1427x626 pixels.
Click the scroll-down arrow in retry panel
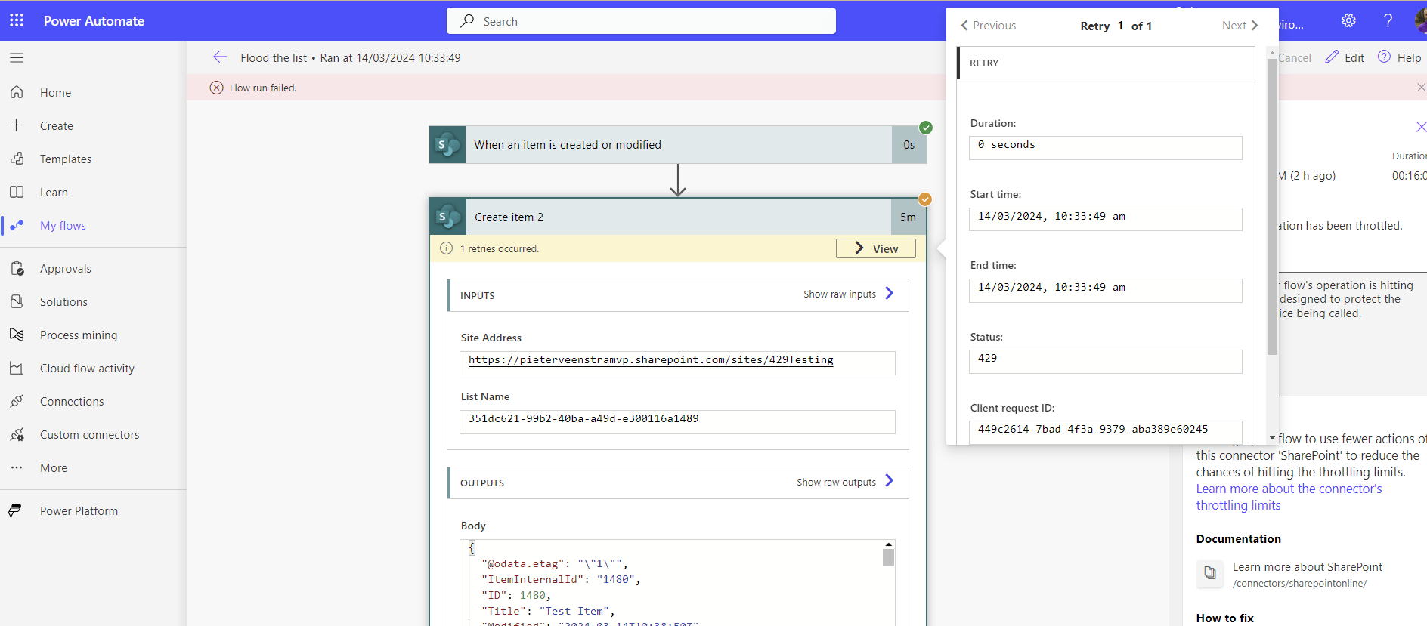pyautogui.click(x=1272, y=438)
